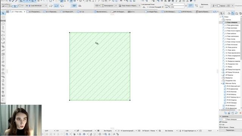Screen dimensions: 242x136
Task: Click the navigator vertical scrollbar
Action: pyautogui.click(x=241, y=39)
